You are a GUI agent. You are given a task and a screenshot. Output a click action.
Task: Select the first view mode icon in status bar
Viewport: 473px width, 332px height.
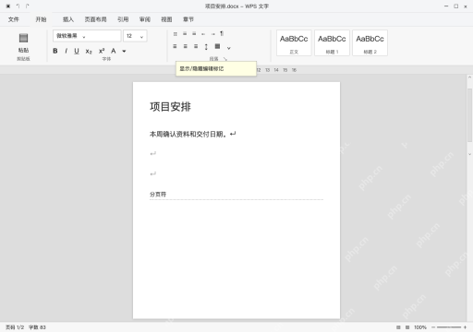(398, 327)
